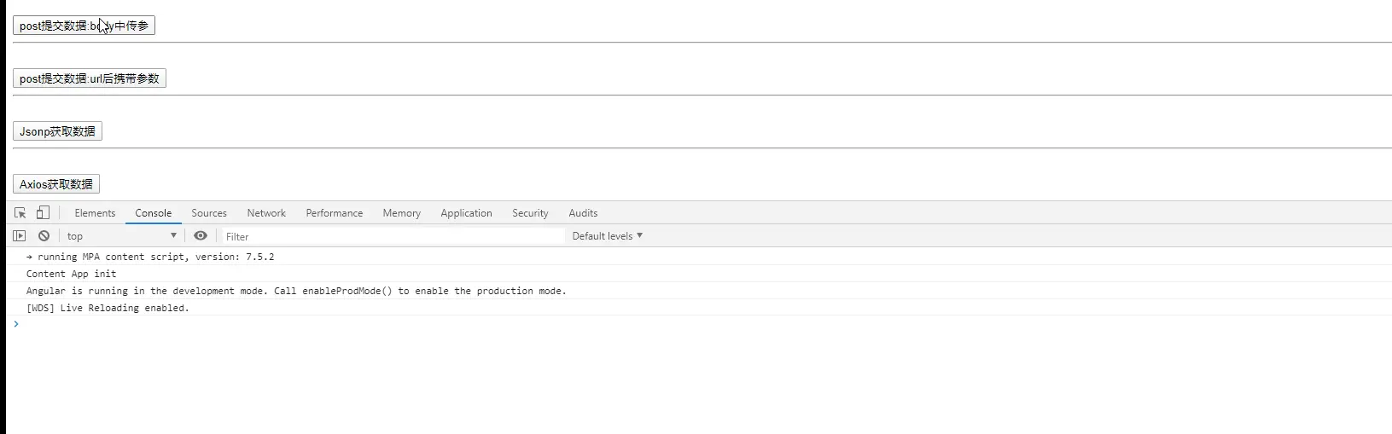This screenshot has width=1392, height=434.
Task: Open the Performance tab
Action: coord(335,213)
